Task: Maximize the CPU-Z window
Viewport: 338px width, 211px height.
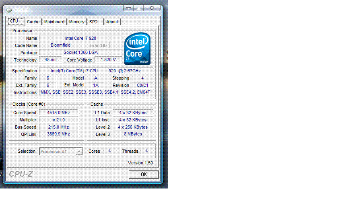Action: click(x=138, y=8)
